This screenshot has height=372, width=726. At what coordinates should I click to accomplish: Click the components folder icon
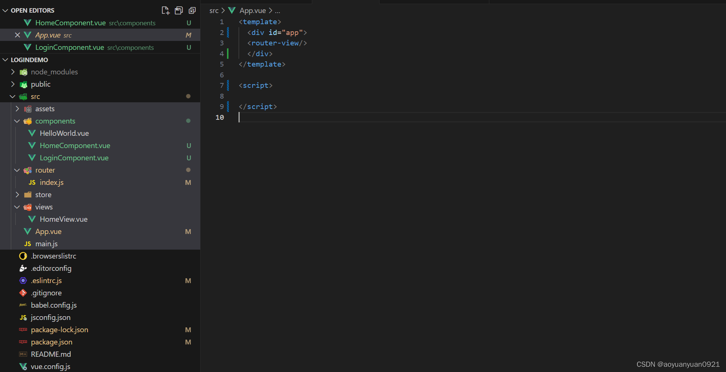(28, 121)
